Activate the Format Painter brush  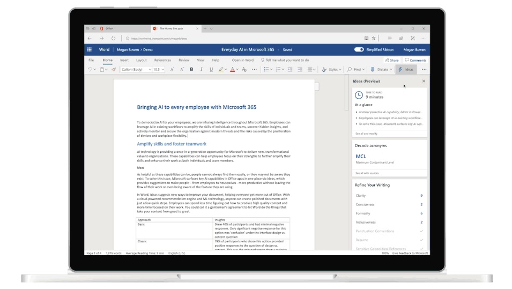point(114,70)
